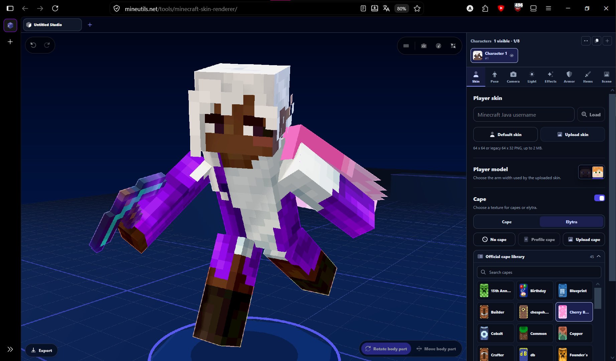The image size is (616, 361).
Task: Click the browser sidebar toggle icon
Action: coord(10,8)
